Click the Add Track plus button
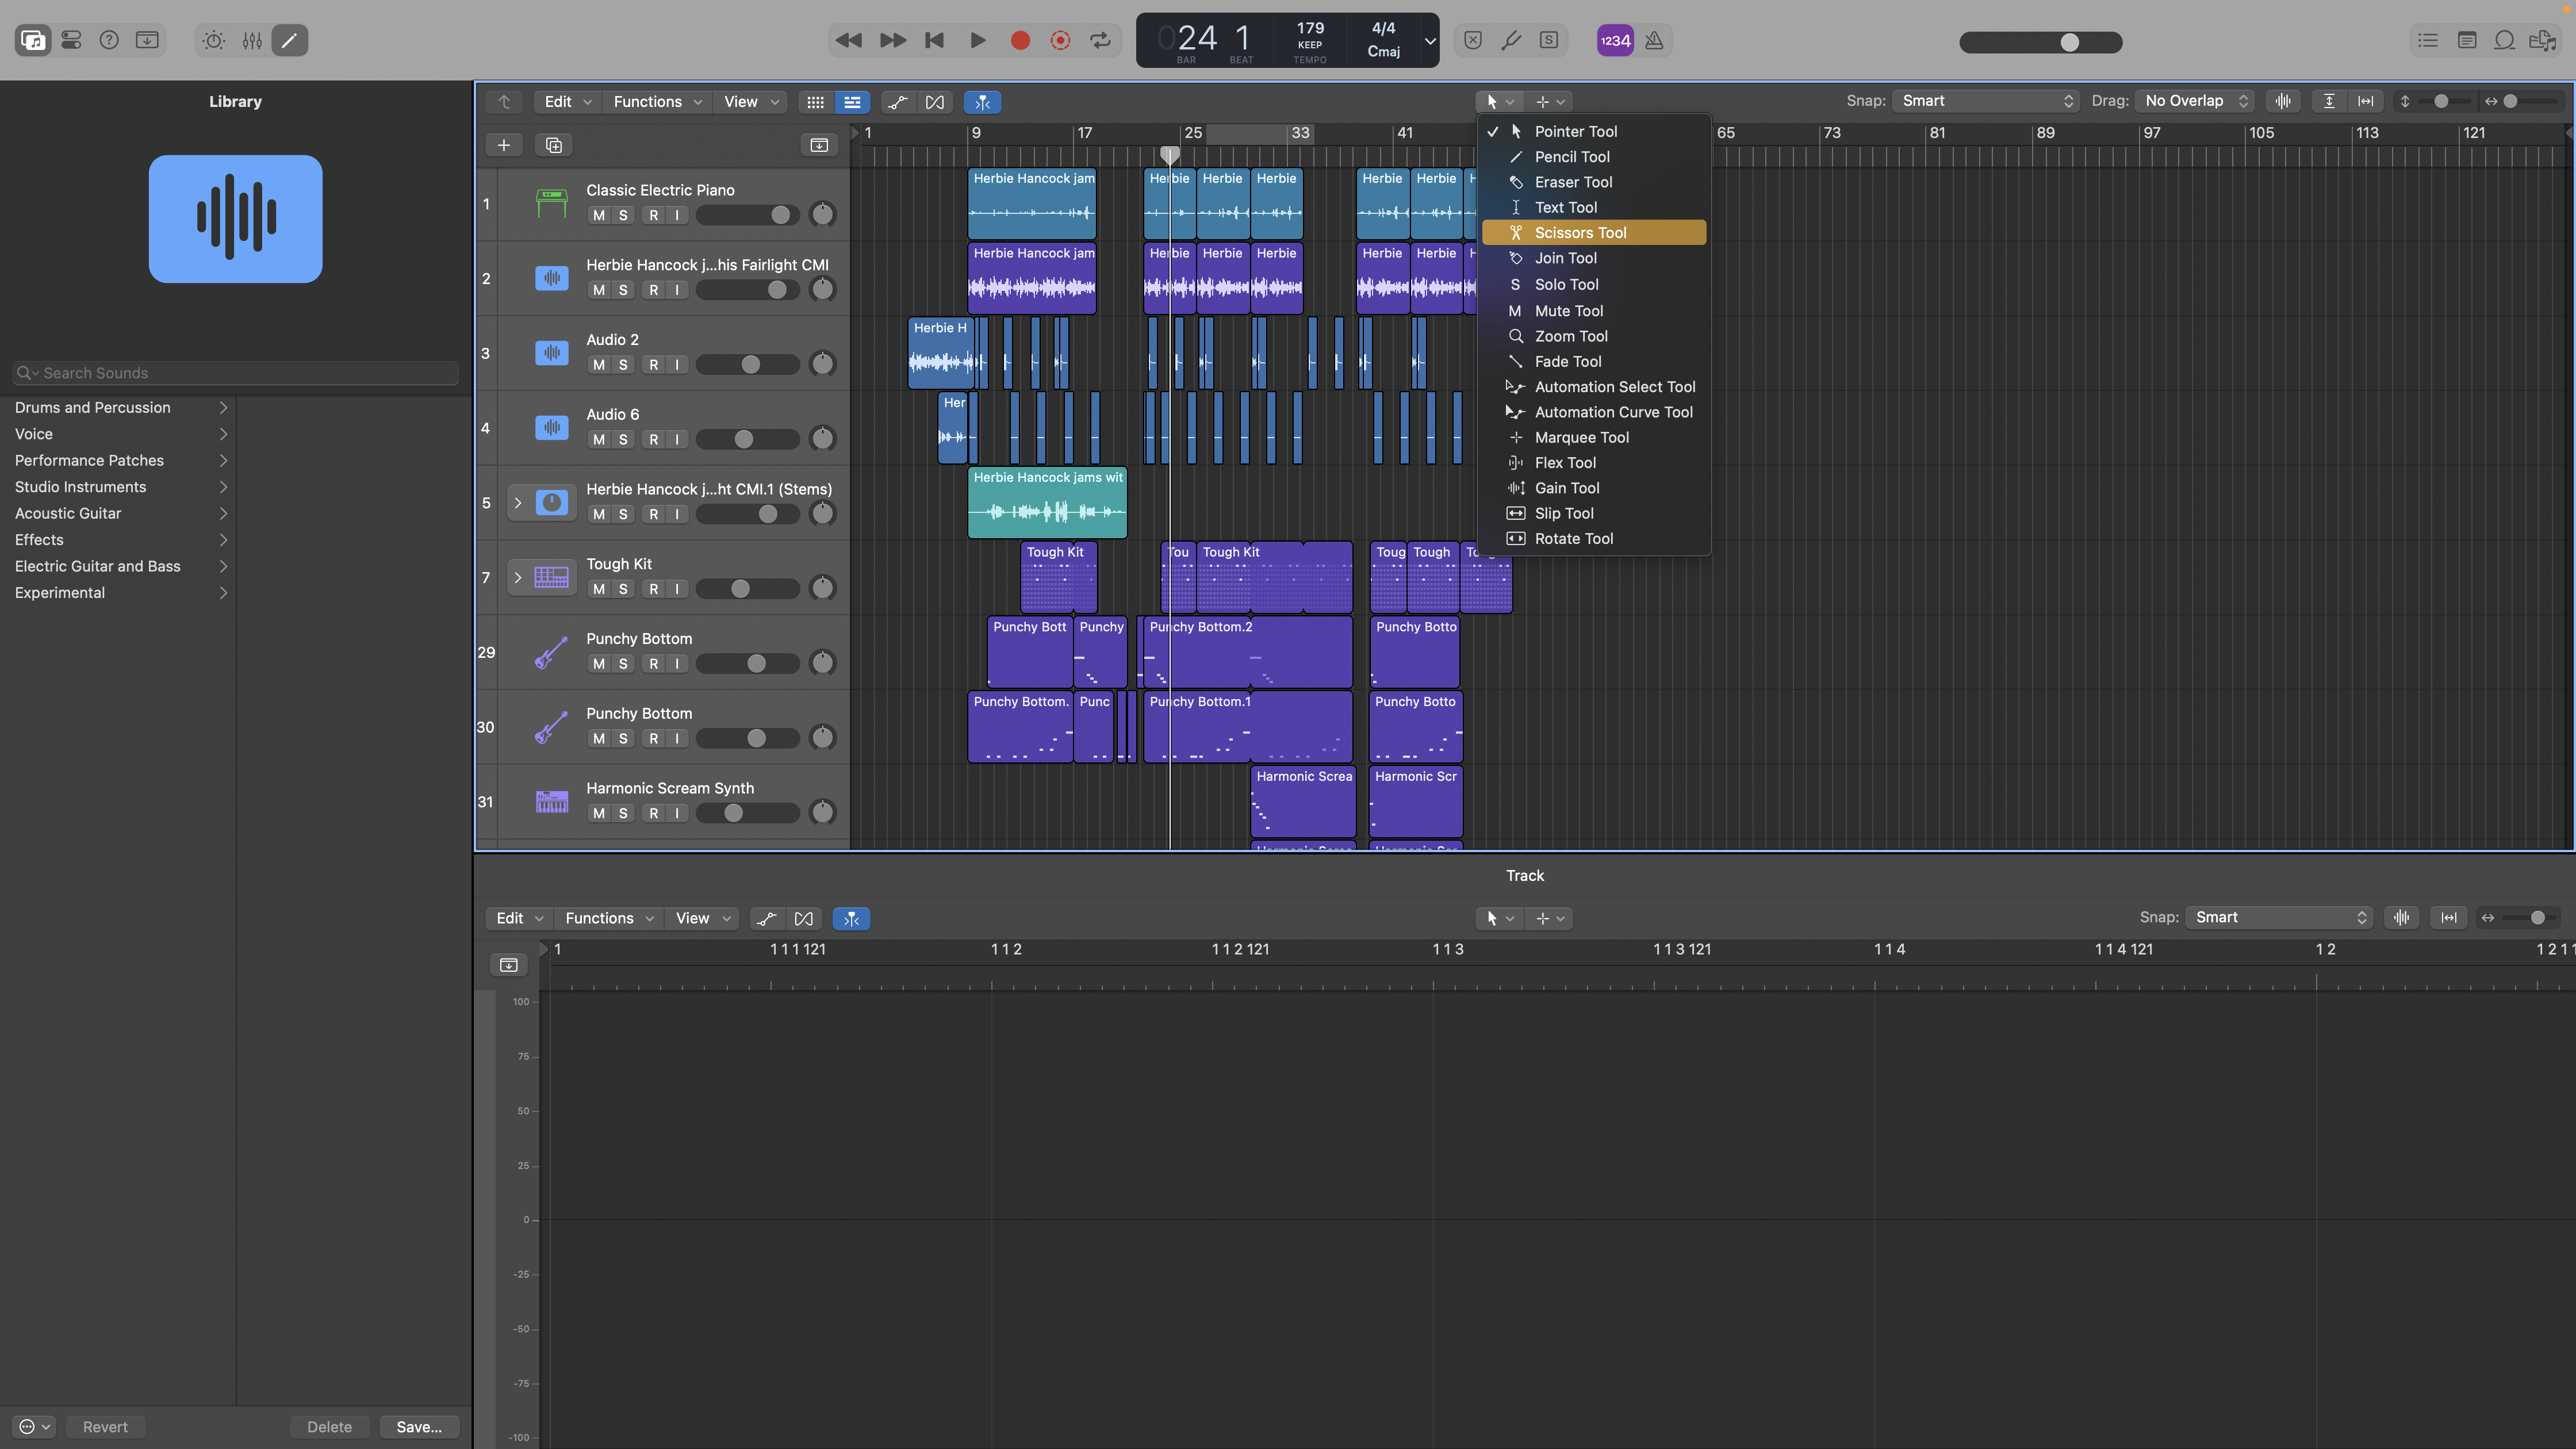This screenshot has height=1449, width=2576. [x=504, y=145]
